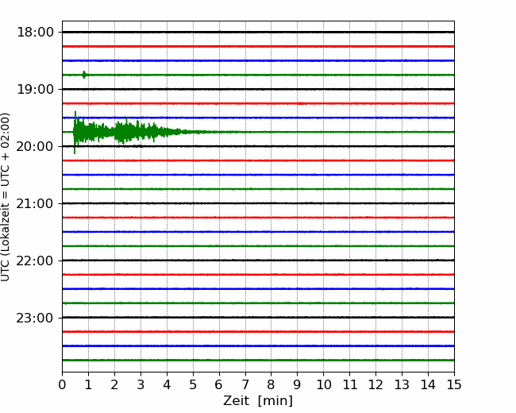Click the 10 minute tick label

point(323,384)
